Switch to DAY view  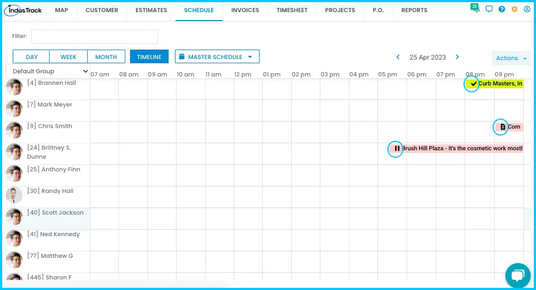(31, 57)
